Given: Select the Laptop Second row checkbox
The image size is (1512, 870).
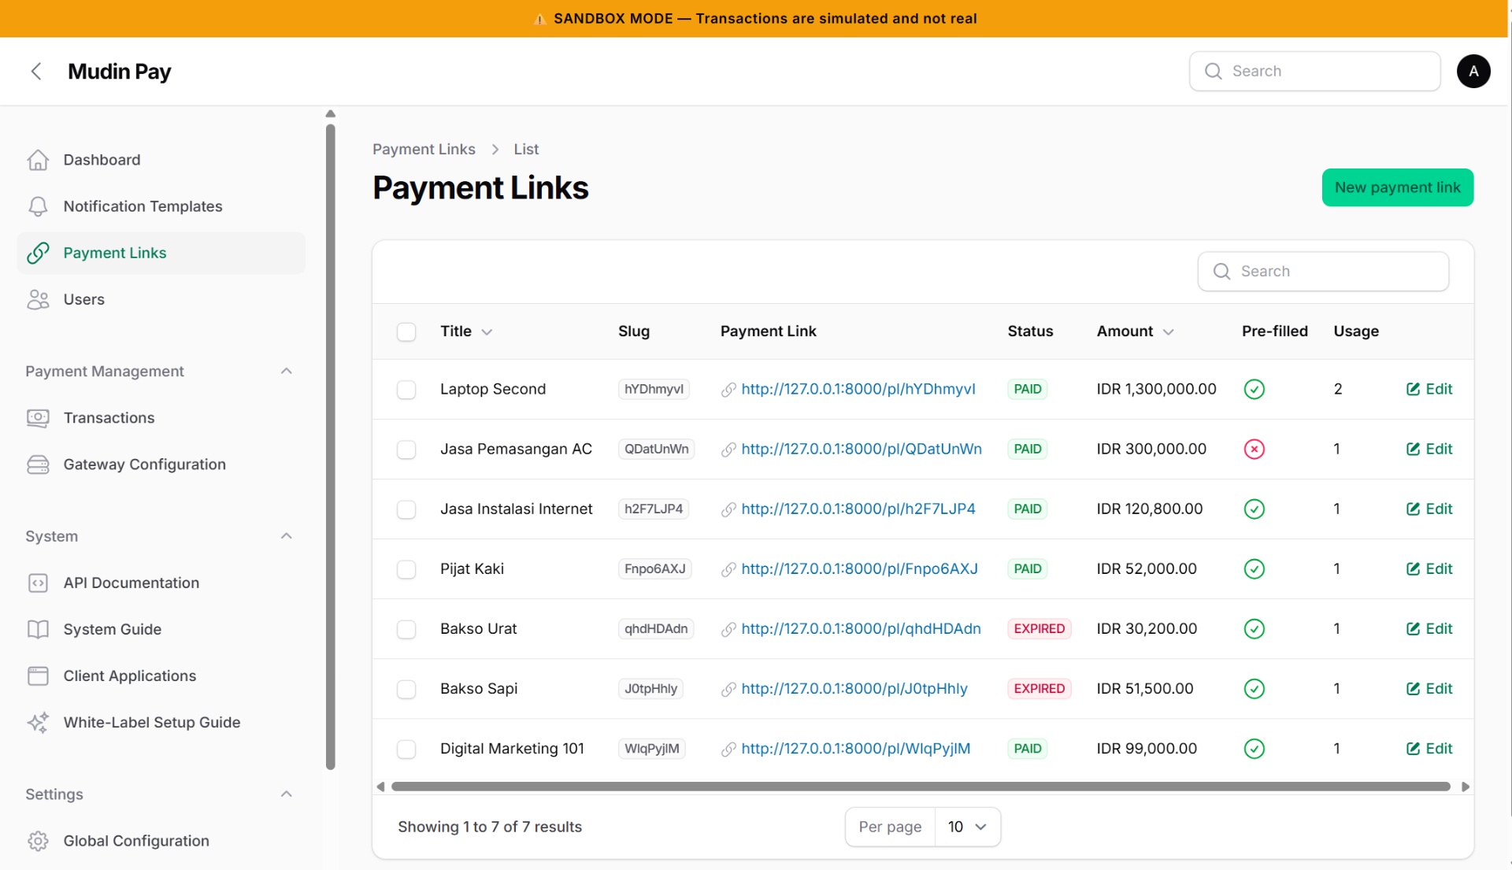Looking at the screenshot, I should (406, 390).
